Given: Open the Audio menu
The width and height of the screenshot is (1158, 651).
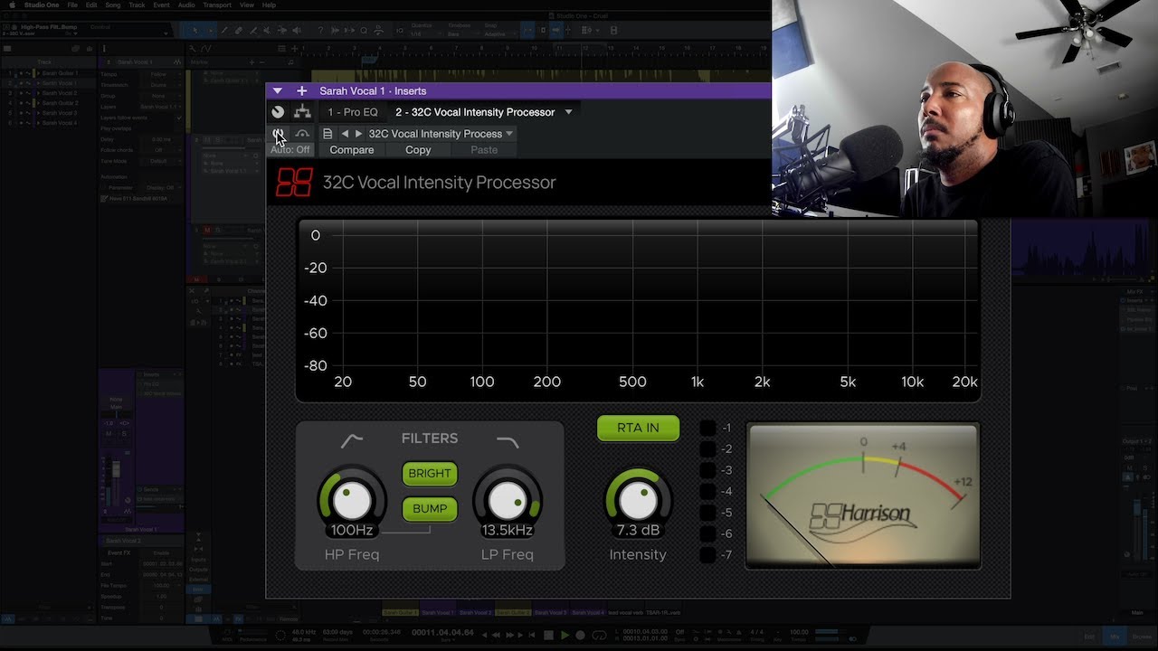Looking at the screenshot, I should tap(186, 5).
